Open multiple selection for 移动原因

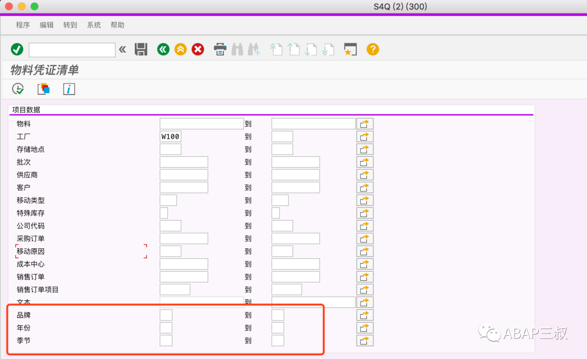click(365, 252)
